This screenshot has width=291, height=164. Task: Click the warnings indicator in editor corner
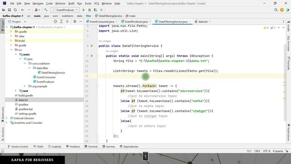pyautogui.click(x=266, y=28)
